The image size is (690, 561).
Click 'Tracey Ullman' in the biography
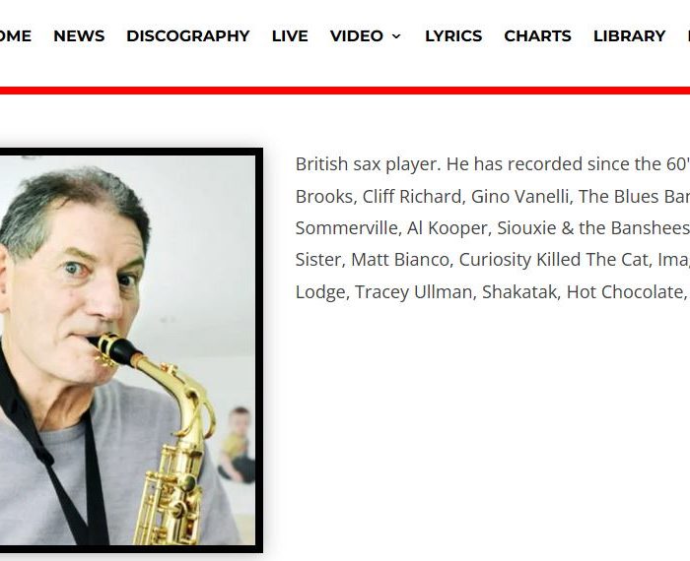click(413, 291)
